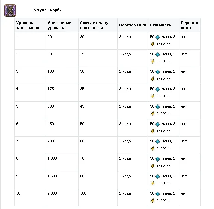Click the energy lightning icon in level 4 row
214x209 pixels.
click(153, 96)
